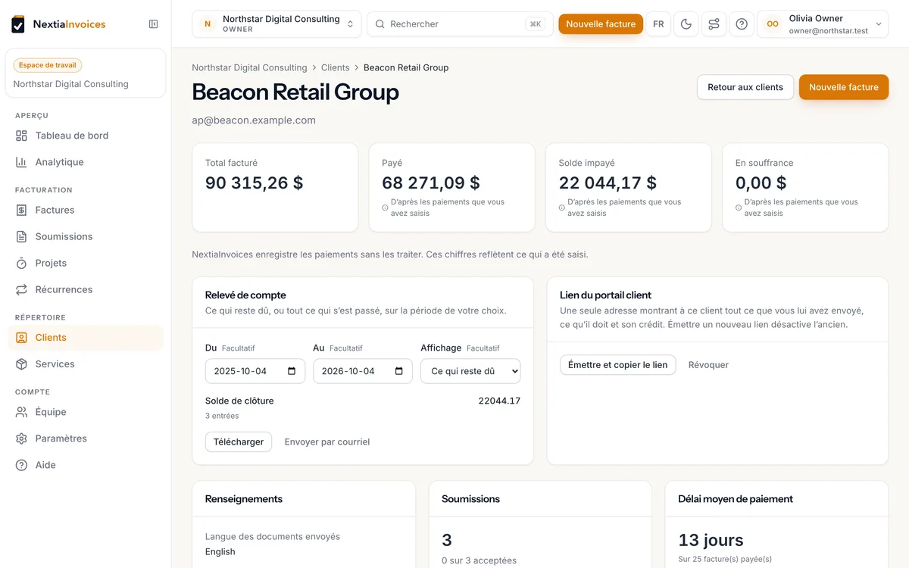Open the Équipe page

[x=86, y=412]
